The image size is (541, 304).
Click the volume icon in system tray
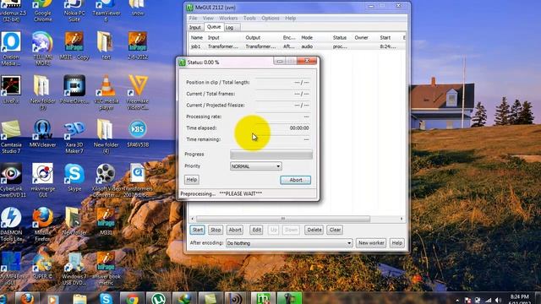[498, 301]
